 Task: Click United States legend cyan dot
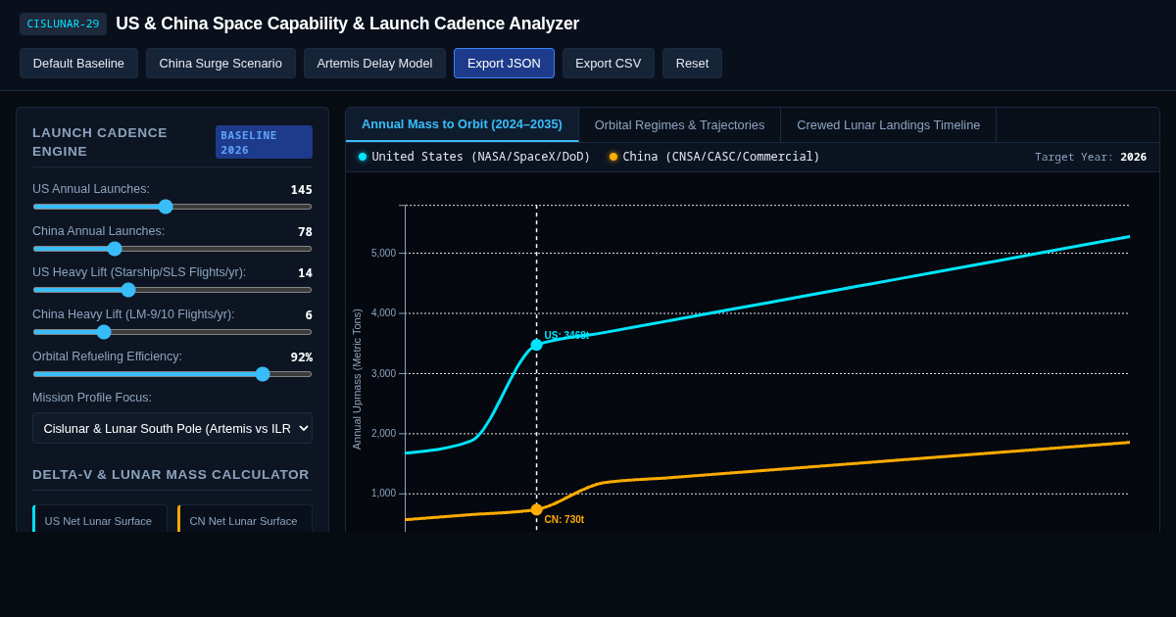point(363,157)
